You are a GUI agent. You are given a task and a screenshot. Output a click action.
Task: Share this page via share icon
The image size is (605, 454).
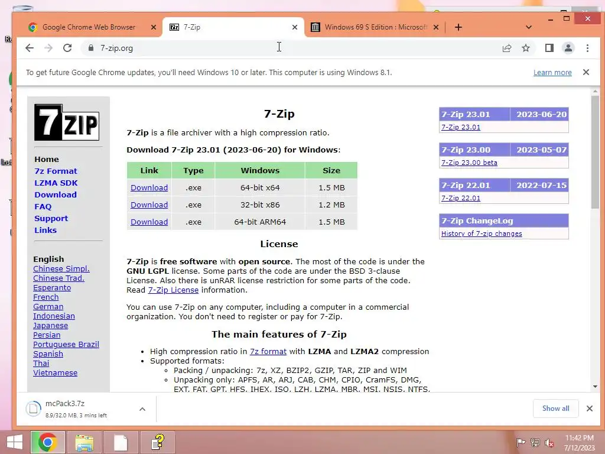click(506, 48)
